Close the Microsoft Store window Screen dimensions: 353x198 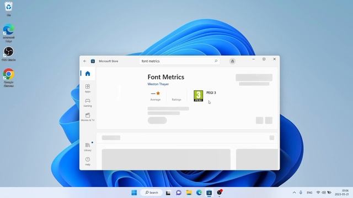coord(275,59)
